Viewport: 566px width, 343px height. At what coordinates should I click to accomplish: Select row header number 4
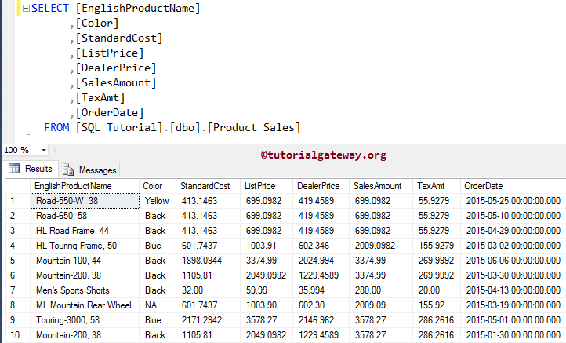18,246
